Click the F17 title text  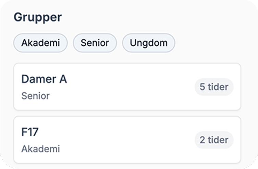30,132
